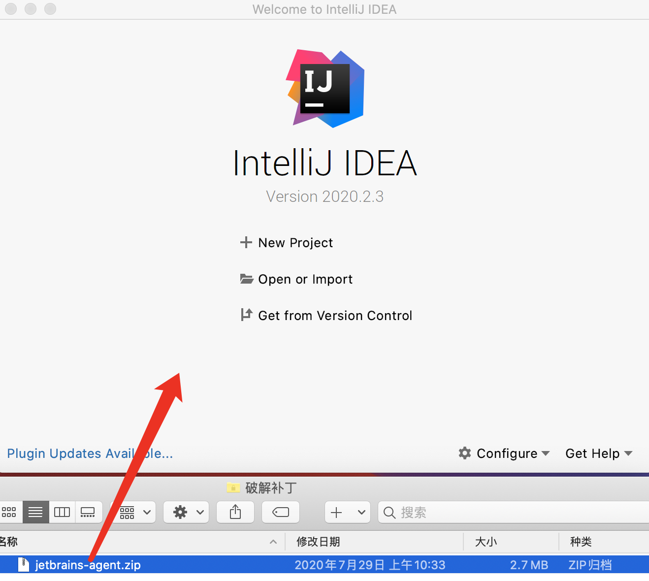Sort by 种类 column header
This screenshot has height=581, width=649.
point(581,542)
